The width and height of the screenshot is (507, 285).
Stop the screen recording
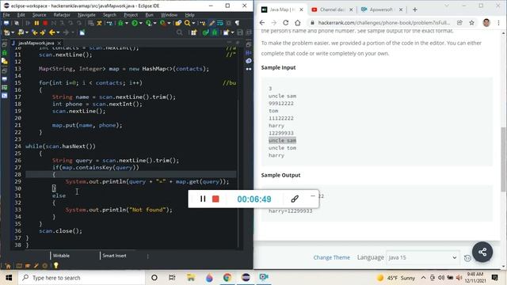coord(215,199)
